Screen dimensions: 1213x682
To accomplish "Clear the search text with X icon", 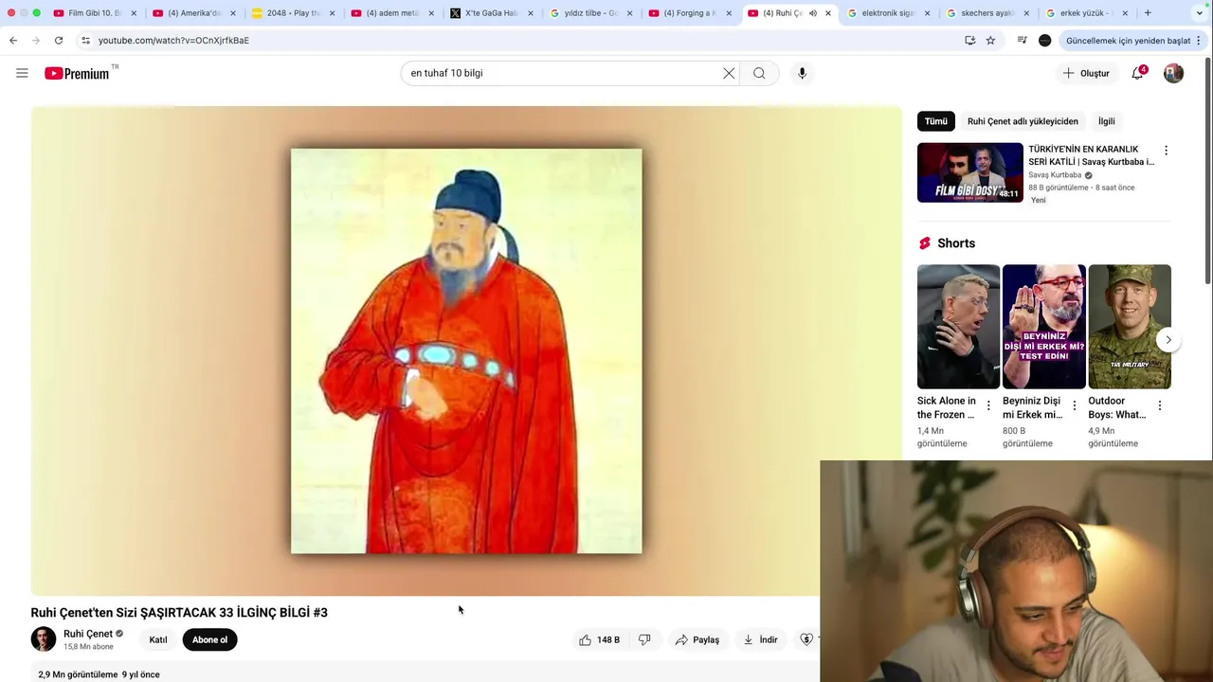I will [x=729, y=73].
